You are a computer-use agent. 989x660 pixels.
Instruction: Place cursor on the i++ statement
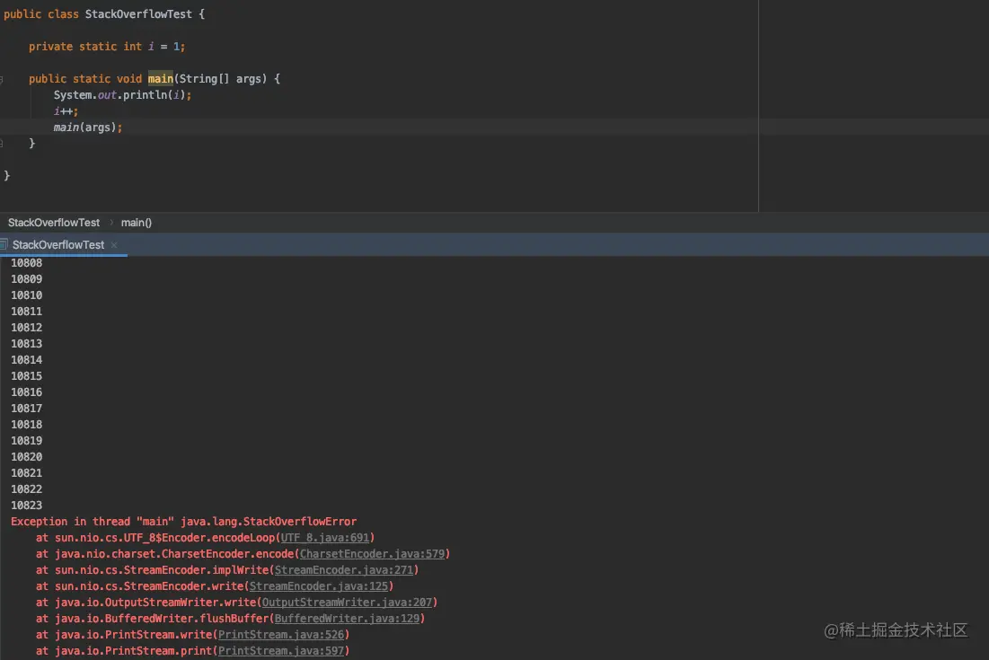click(66, 111)
